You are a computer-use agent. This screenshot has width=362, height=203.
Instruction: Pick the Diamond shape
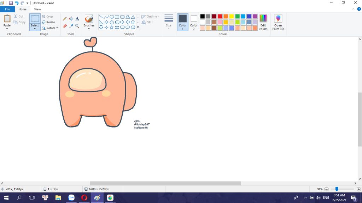coord(106,22)
